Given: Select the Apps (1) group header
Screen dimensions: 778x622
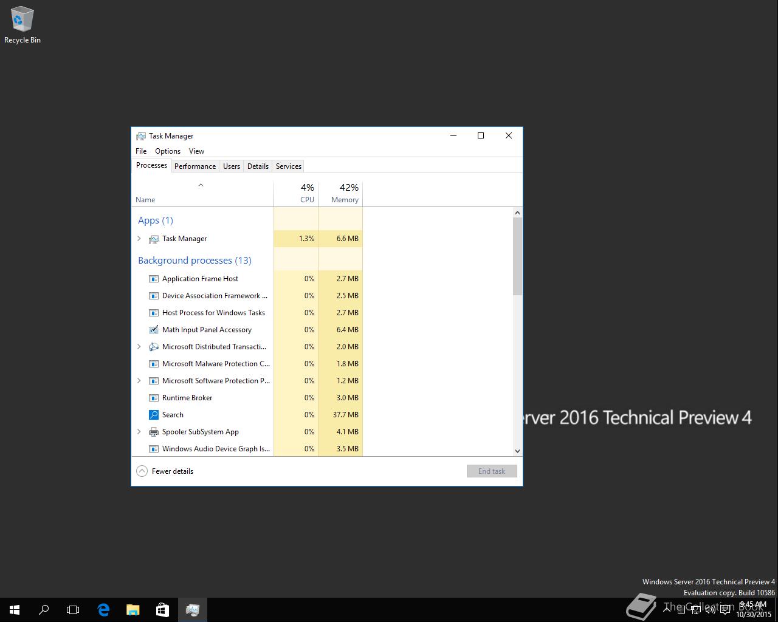Looking at the screenshot, I should click(156, 220).
